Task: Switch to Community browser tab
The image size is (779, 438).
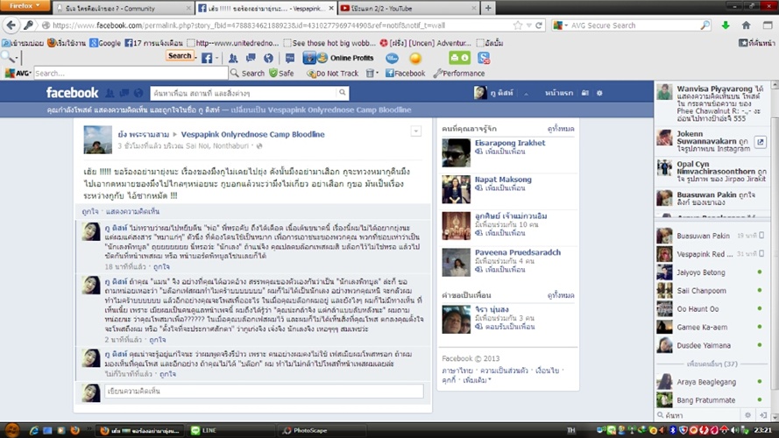Action: (124, 8)
